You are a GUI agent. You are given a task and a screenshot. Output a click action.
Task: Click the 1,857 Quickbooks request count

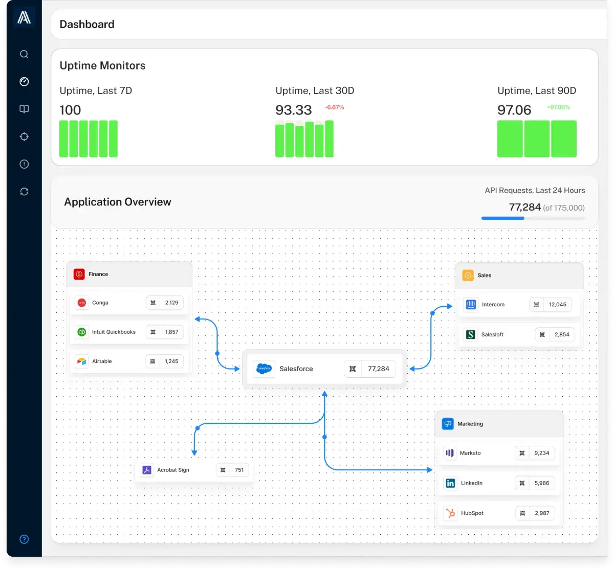tap(172, 332)
